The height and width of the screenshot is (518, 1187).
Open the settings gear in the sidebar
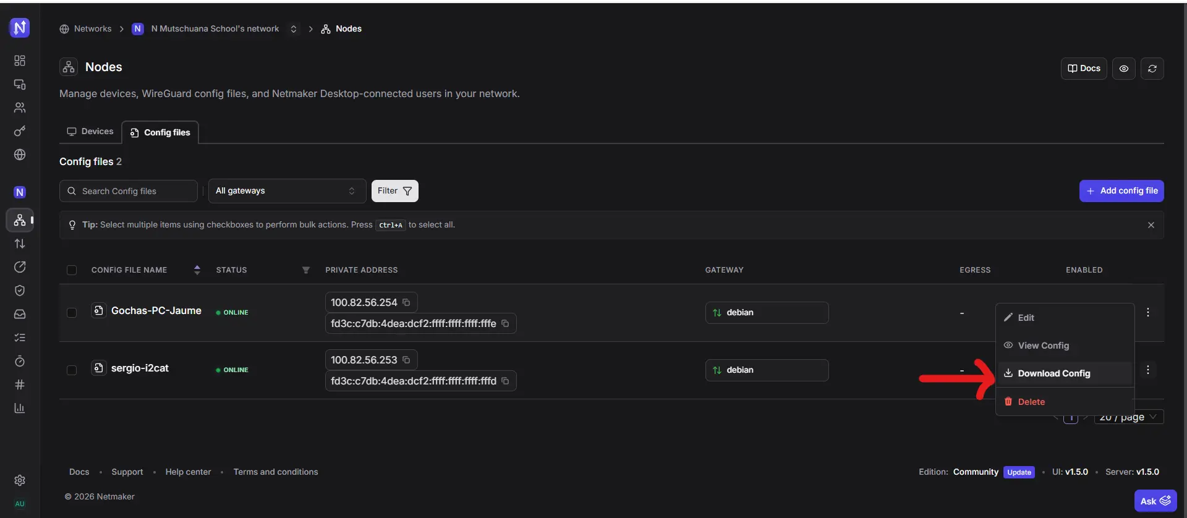pos(20,480)
